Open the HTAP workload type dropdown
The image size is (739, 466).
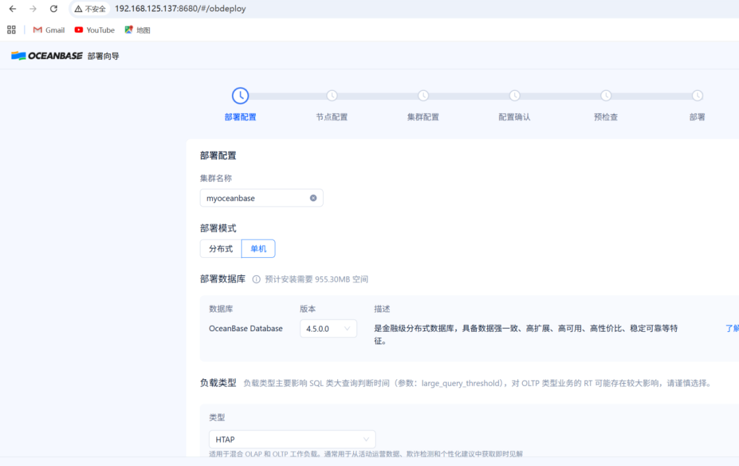click(291, 439)
